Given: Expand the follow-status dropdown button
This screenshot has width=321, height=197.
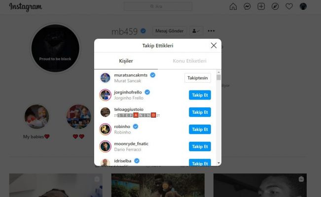Looking at the screenshot, I should coord(196,31).
